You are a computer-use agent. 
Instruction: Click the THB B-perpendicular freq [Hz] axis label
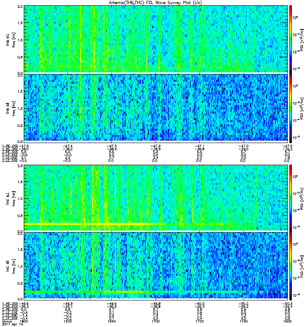(14, 40)
